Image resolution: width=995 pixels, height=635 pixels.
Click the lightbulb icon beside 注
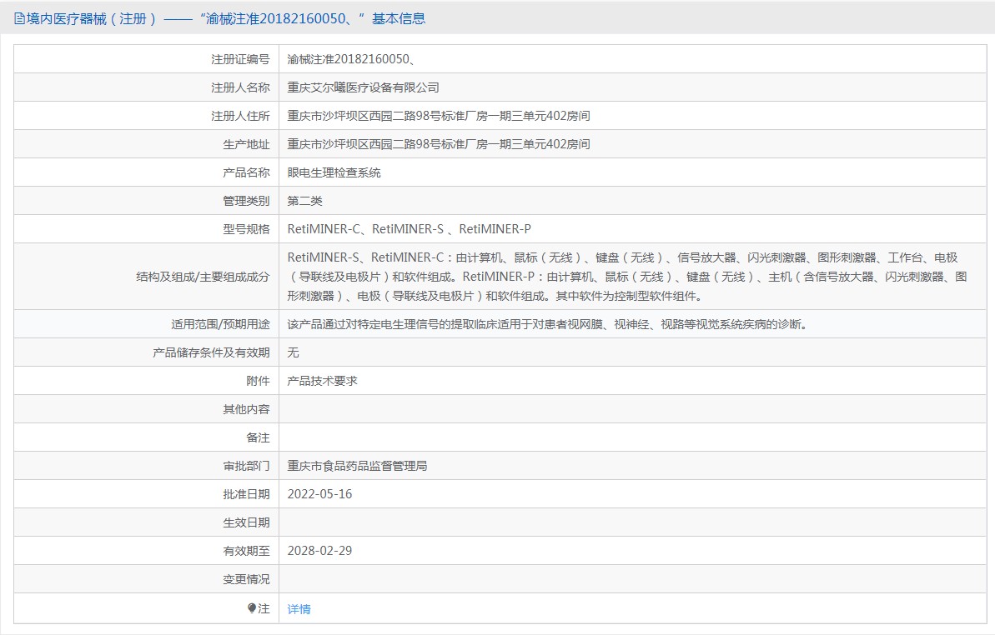[252, 608]
